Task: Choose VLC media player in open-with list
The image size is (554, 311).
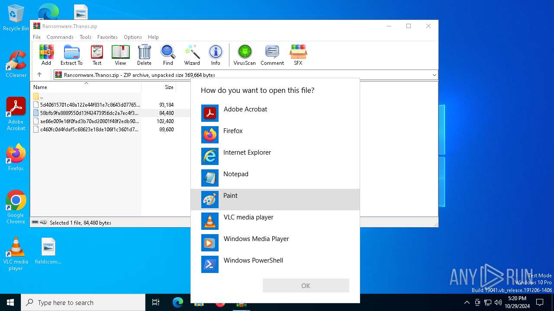Action: click(275, 221)
